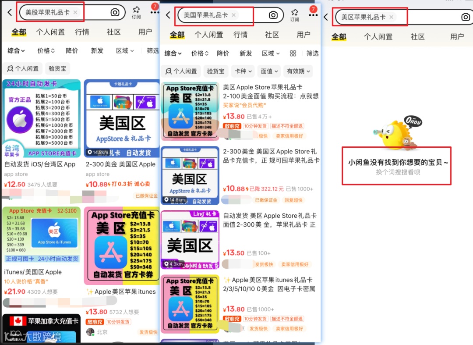This screenshot has width=473, height=345.
Task: Open camera search in 美股苹果礼品卡 search bar
Action: pyautogui.click(x=115, y=12)
